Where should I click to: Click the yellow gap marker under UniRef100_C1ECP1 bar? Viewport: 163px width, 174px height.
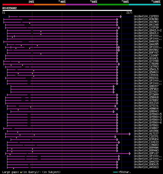pyautogui.click(x=16, y=138)
